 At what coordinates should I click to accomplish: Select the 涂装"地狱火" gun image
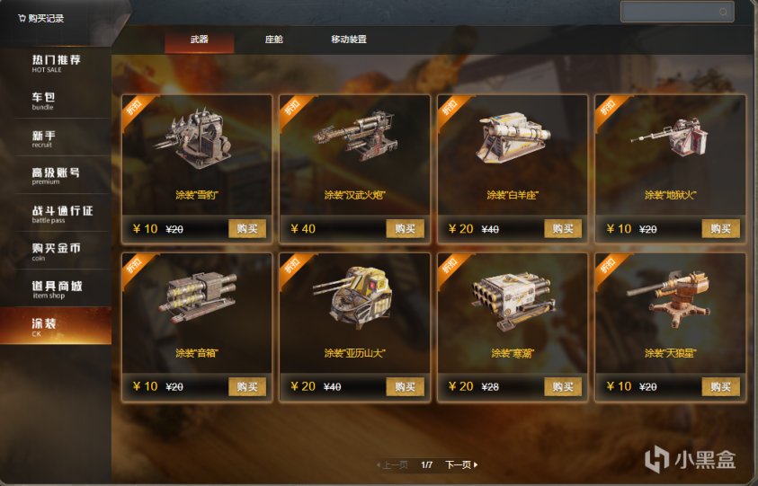(670, 136)
